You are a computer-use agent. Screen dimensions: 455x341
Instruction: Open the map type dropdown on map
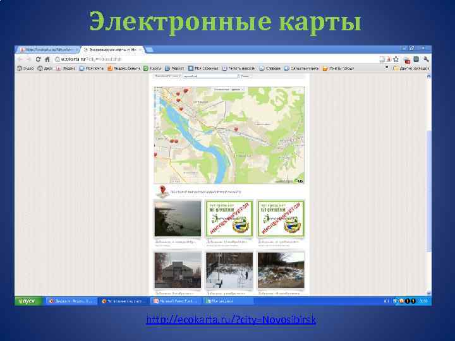[x=229, y=90]
